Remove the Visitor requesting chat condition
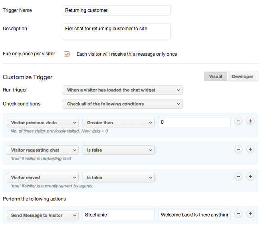The width and height of the screenshot is (262, 228). click(238, 149)
